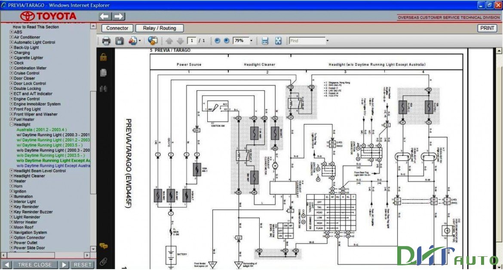The image size is (503, 270).
Task: Click the fit full page icon
Action: point(278,41)
